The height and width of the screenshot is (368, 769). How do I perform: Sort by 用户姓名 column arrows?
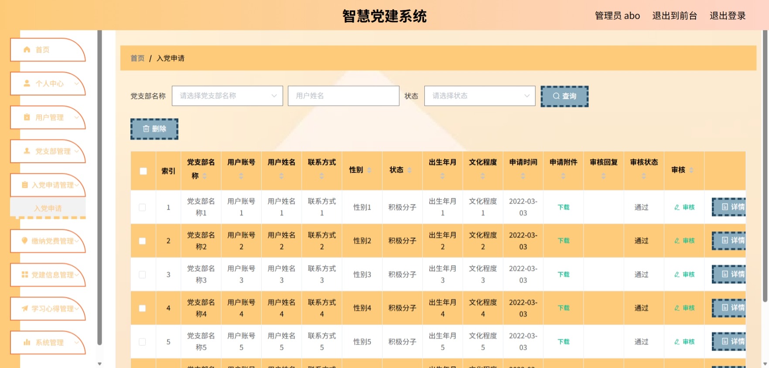click(281, 176)
